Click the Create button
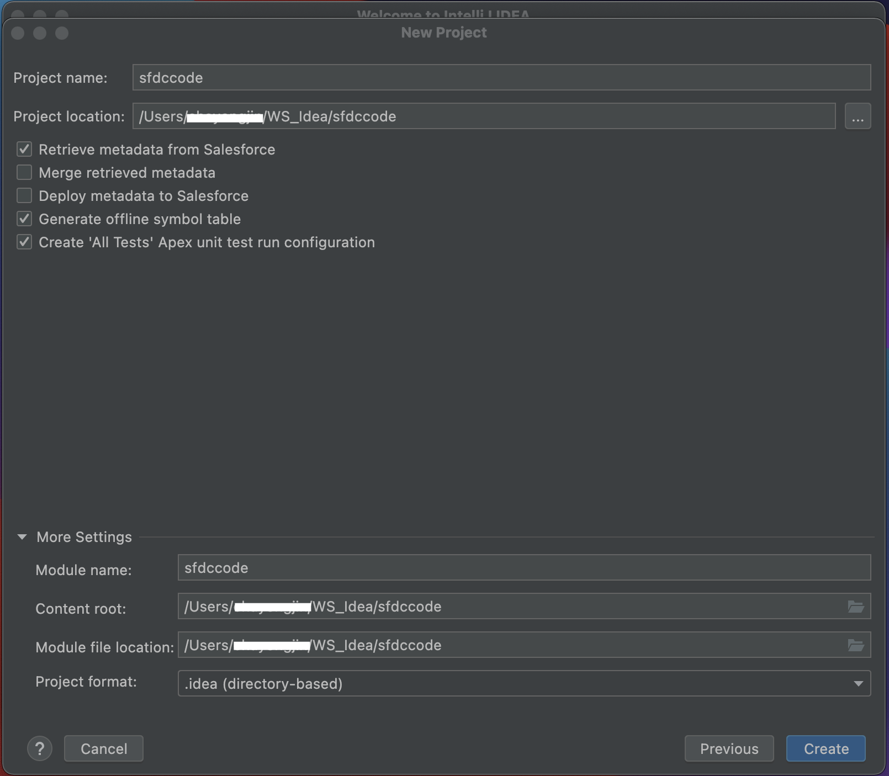The height and width of the screenshot is (776, 889). (826, 749)
